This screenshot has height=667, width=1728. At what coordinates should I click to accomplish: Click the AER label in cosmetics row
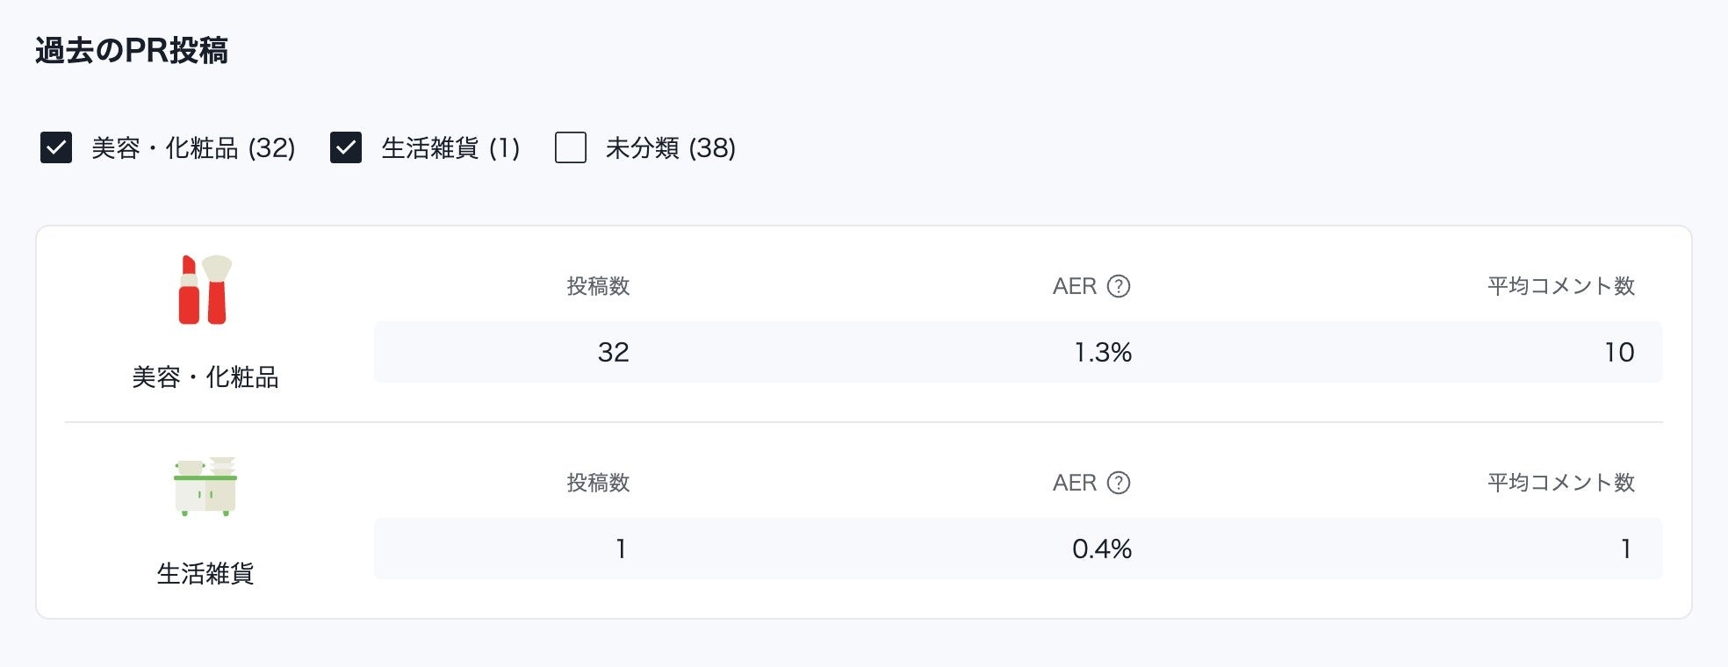coord(1075,286)
